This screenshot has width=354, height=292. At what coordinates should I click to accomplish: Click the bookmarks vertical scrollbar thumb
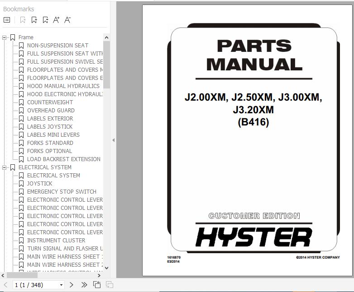[x=106, y=65]
